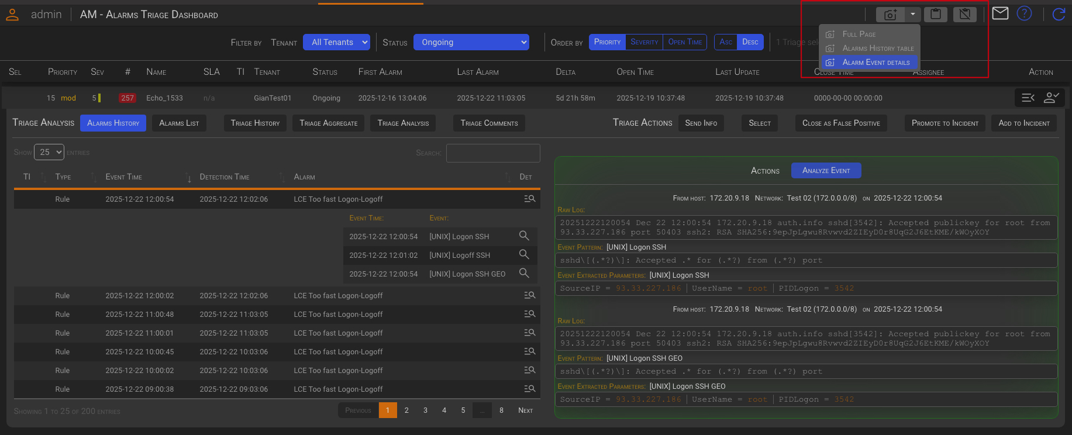Click the clipboard icon in top toolbar

point(936,15)
